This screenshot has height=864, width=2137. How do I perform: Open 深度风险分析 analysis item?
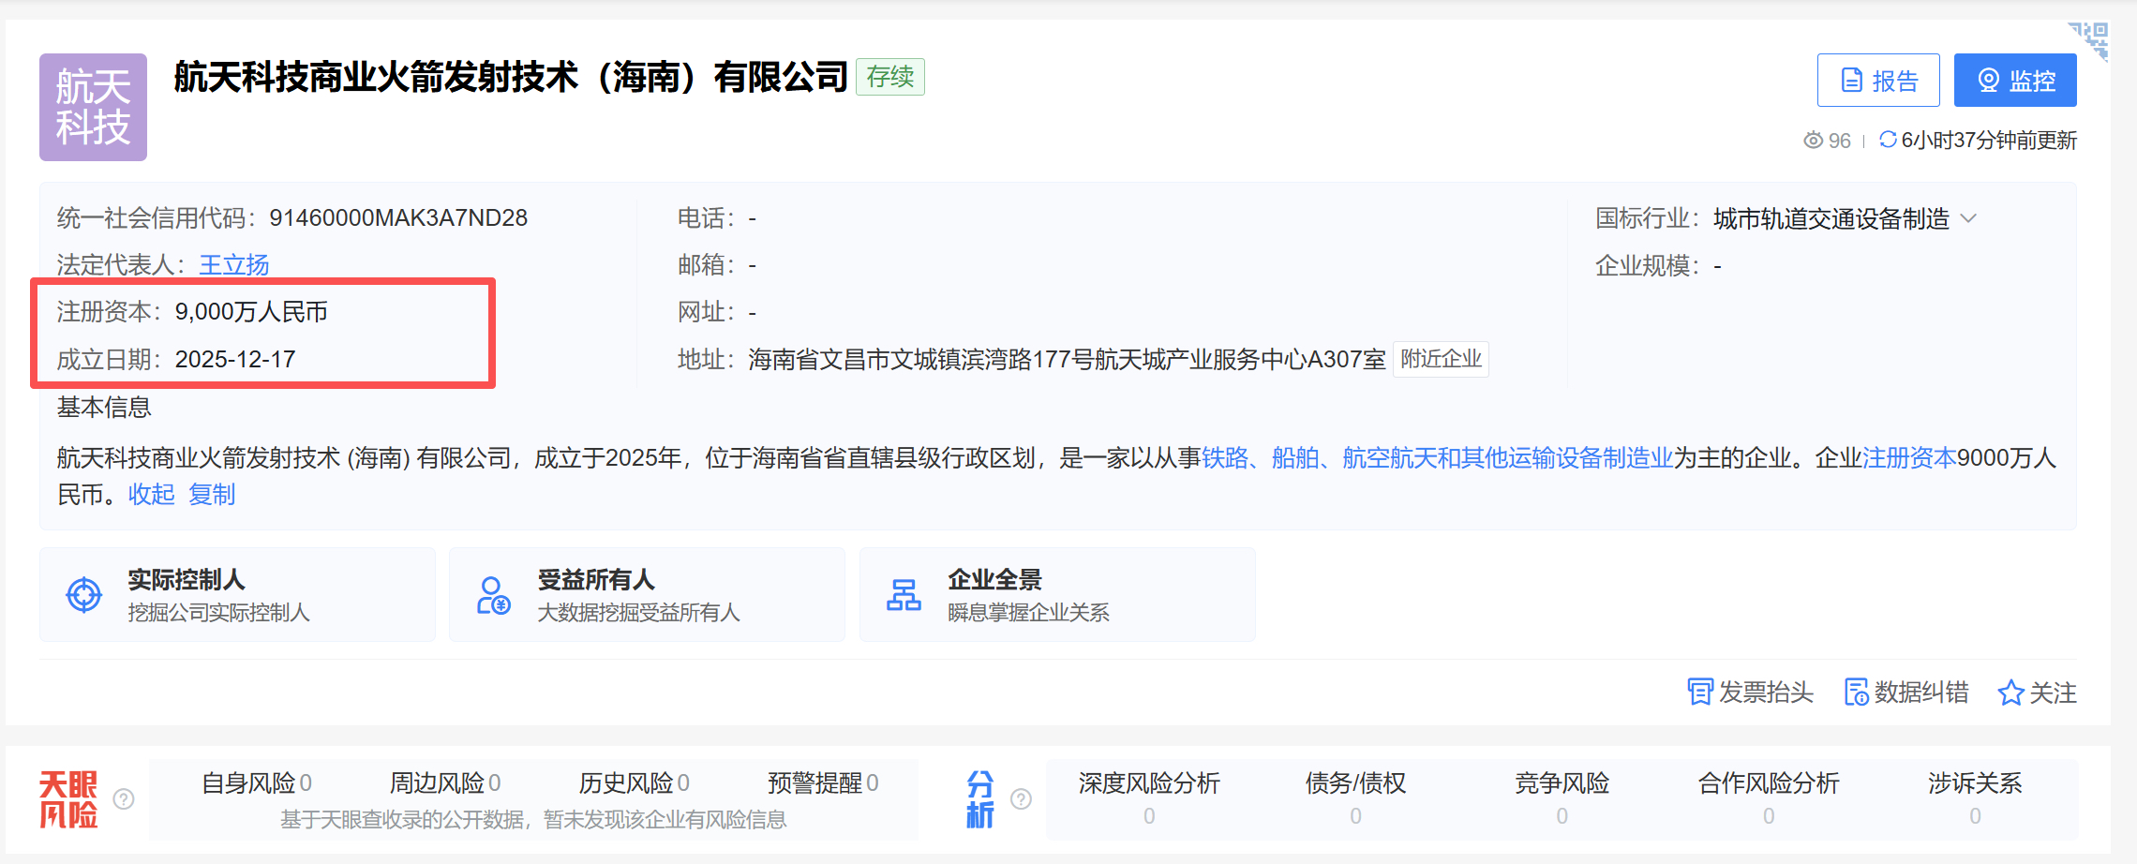click(1149, 798)
